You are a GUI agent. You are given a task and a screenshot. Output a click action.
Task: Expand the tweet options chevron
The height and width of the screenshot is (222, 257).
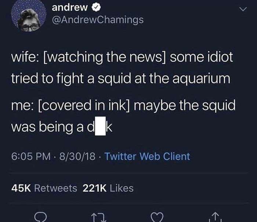click(x=243, y=9)
